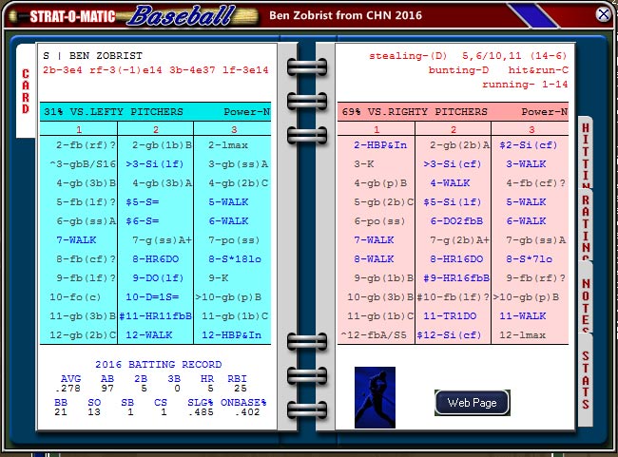This screenshot has height=457, width=618.
Task: Click the SLG% value .485
Action: tap(201, 412)
